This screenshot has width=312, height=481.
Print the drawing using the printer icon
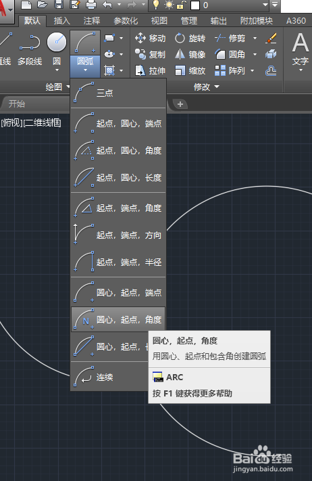pos(91,5)
